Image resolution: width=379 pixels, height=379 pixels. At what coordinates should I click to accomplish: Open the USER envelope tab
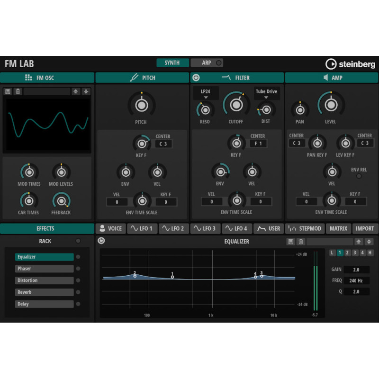pos(269,228)
